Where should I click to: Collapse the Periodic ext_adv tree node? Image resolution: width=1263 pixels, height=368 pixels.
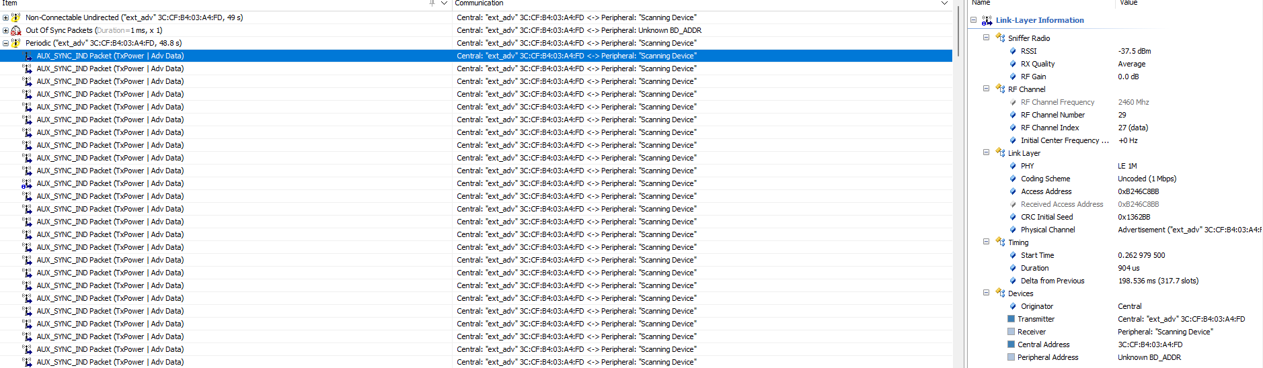point(5,43)
